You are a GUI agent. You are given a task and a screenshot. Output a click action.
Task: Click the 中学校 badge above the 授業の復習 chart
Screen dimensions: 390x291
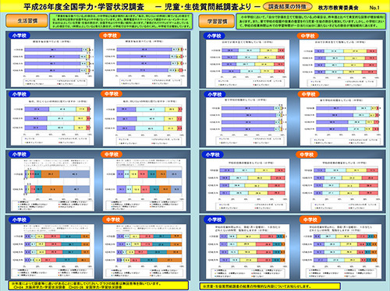tap(307, 155)
